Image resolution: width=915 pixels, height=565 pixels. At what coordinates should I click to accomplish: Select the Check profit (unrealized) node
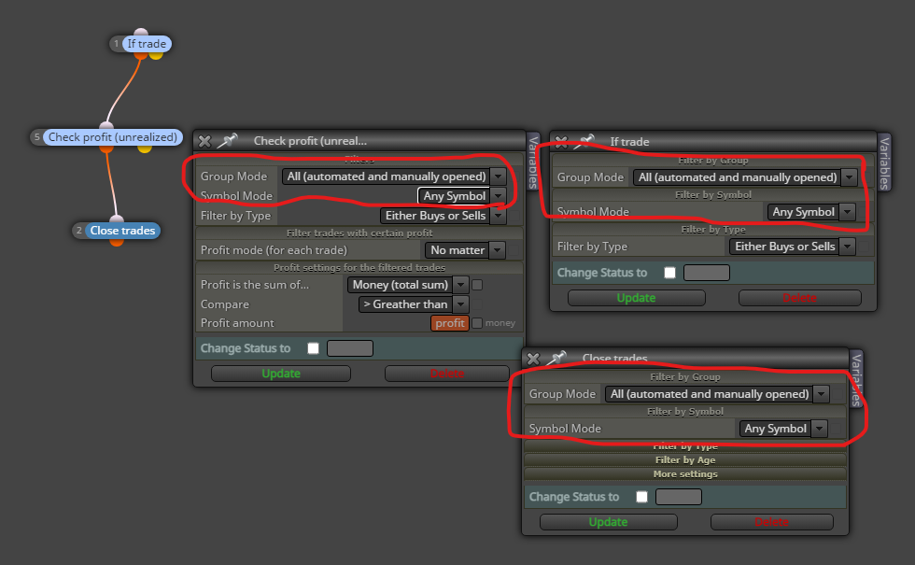[113, 137]
